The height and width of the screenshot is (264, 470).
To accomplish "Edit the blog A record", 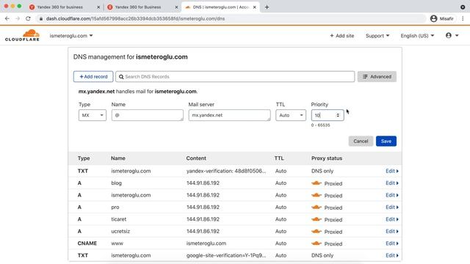I will [x=391, y=183].
